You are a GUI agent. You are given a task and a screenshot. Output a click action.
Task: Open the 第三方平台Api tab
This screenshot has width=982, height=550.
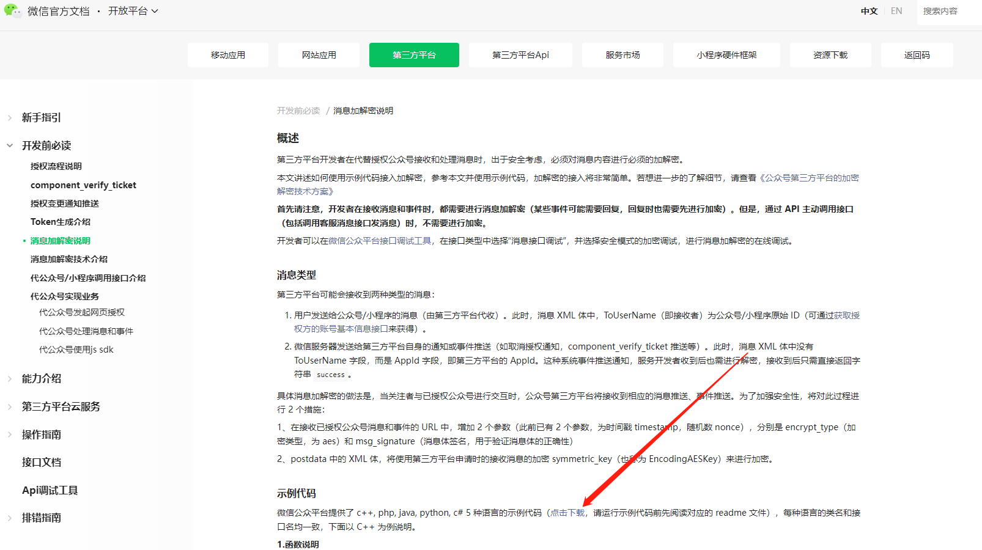pos(520,55)
